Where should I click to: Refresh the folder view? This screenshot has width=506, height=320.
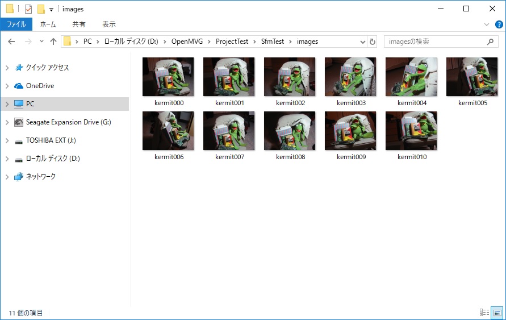coord(373,41)
